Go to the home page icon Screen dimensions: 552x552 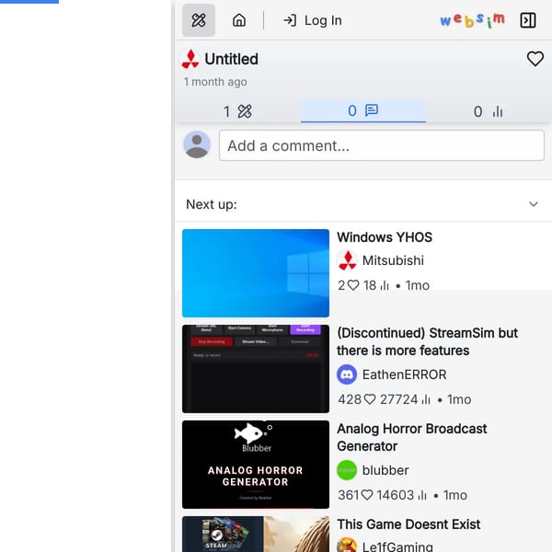[x=239, y=20]
